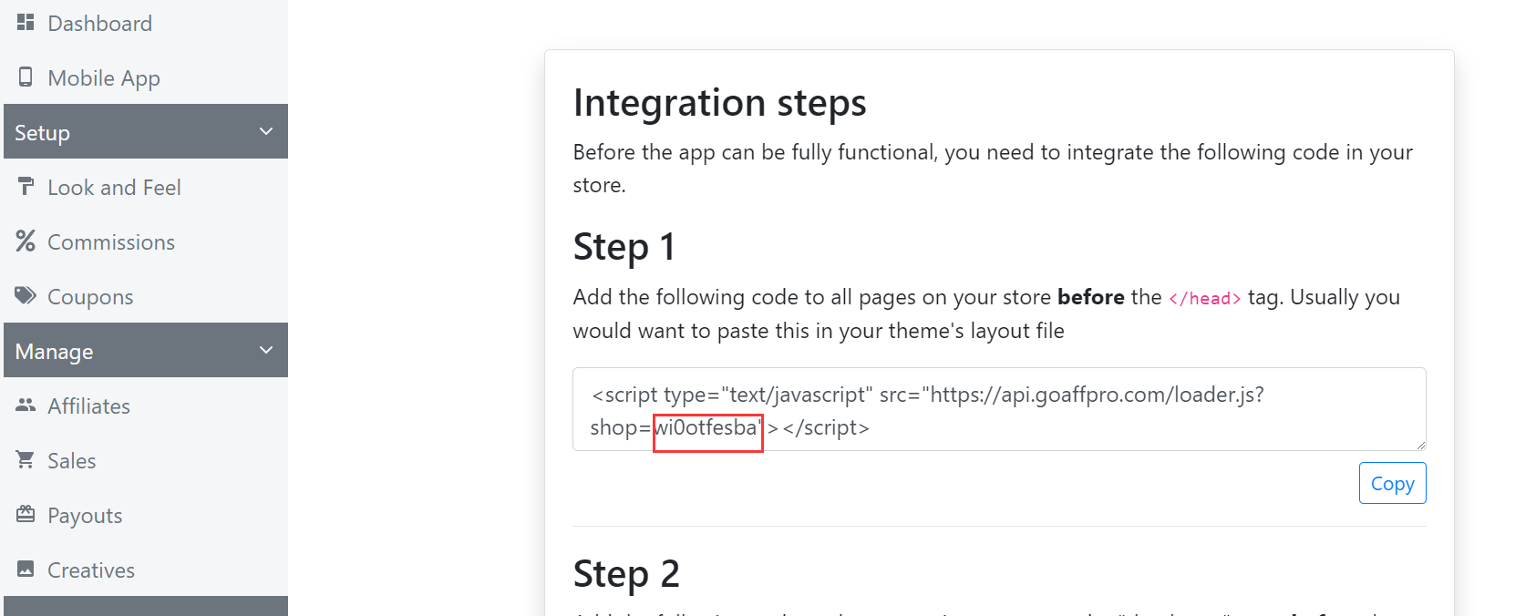Click the Creatives image icon
The width and height of the screenshot is (1536, 616).
pyautogui.click(x=26, y=570)
